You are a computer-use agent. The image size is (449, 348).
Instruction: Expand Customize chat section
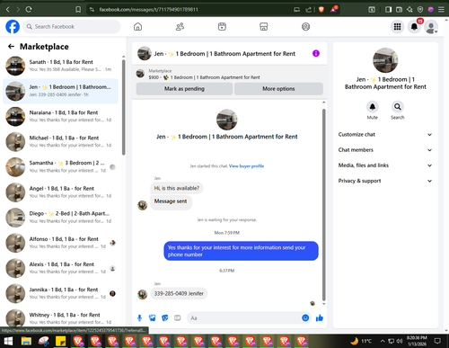coord(385,135)
